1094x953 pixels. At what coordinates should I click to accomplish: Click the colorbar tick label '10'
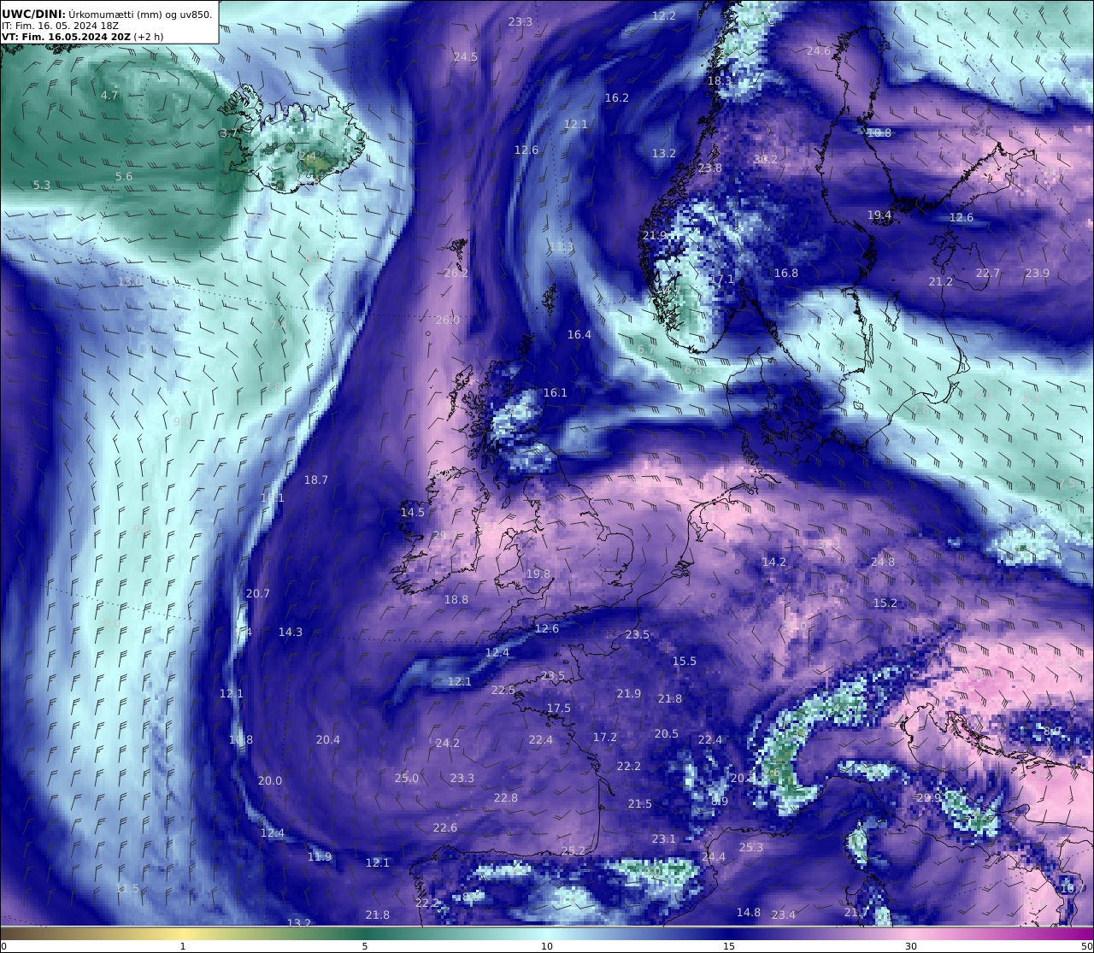[547, 945]
